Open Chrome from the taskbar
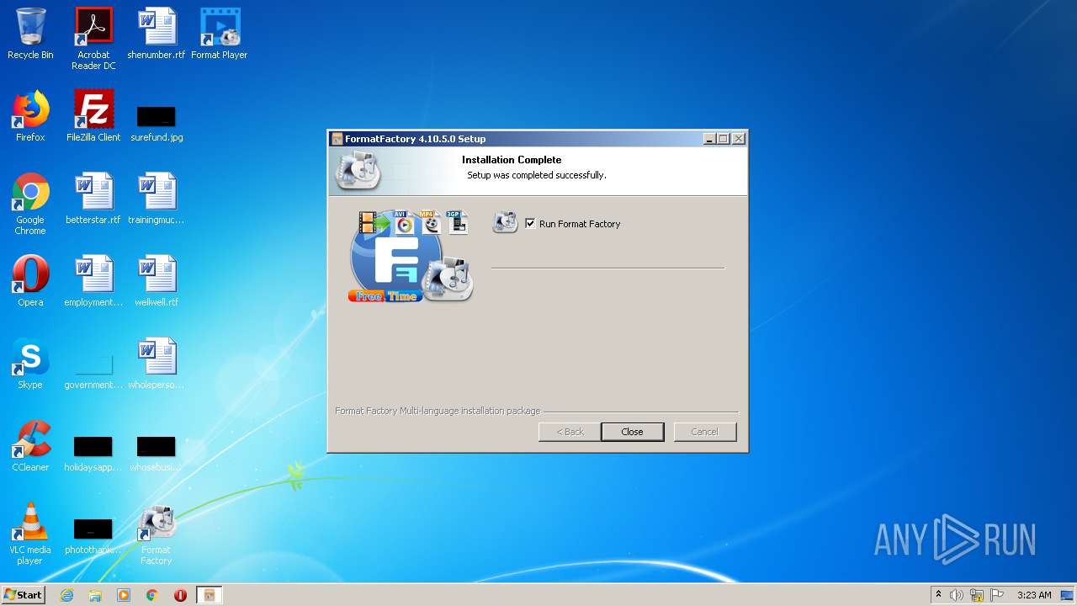This screenshot has width=1077, height=606. (x=152, y=595)
